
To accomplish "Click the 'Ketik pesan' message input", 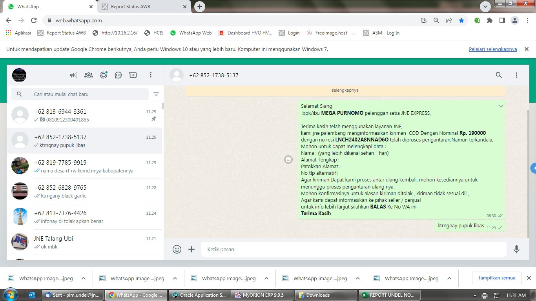I will point(354,249).
